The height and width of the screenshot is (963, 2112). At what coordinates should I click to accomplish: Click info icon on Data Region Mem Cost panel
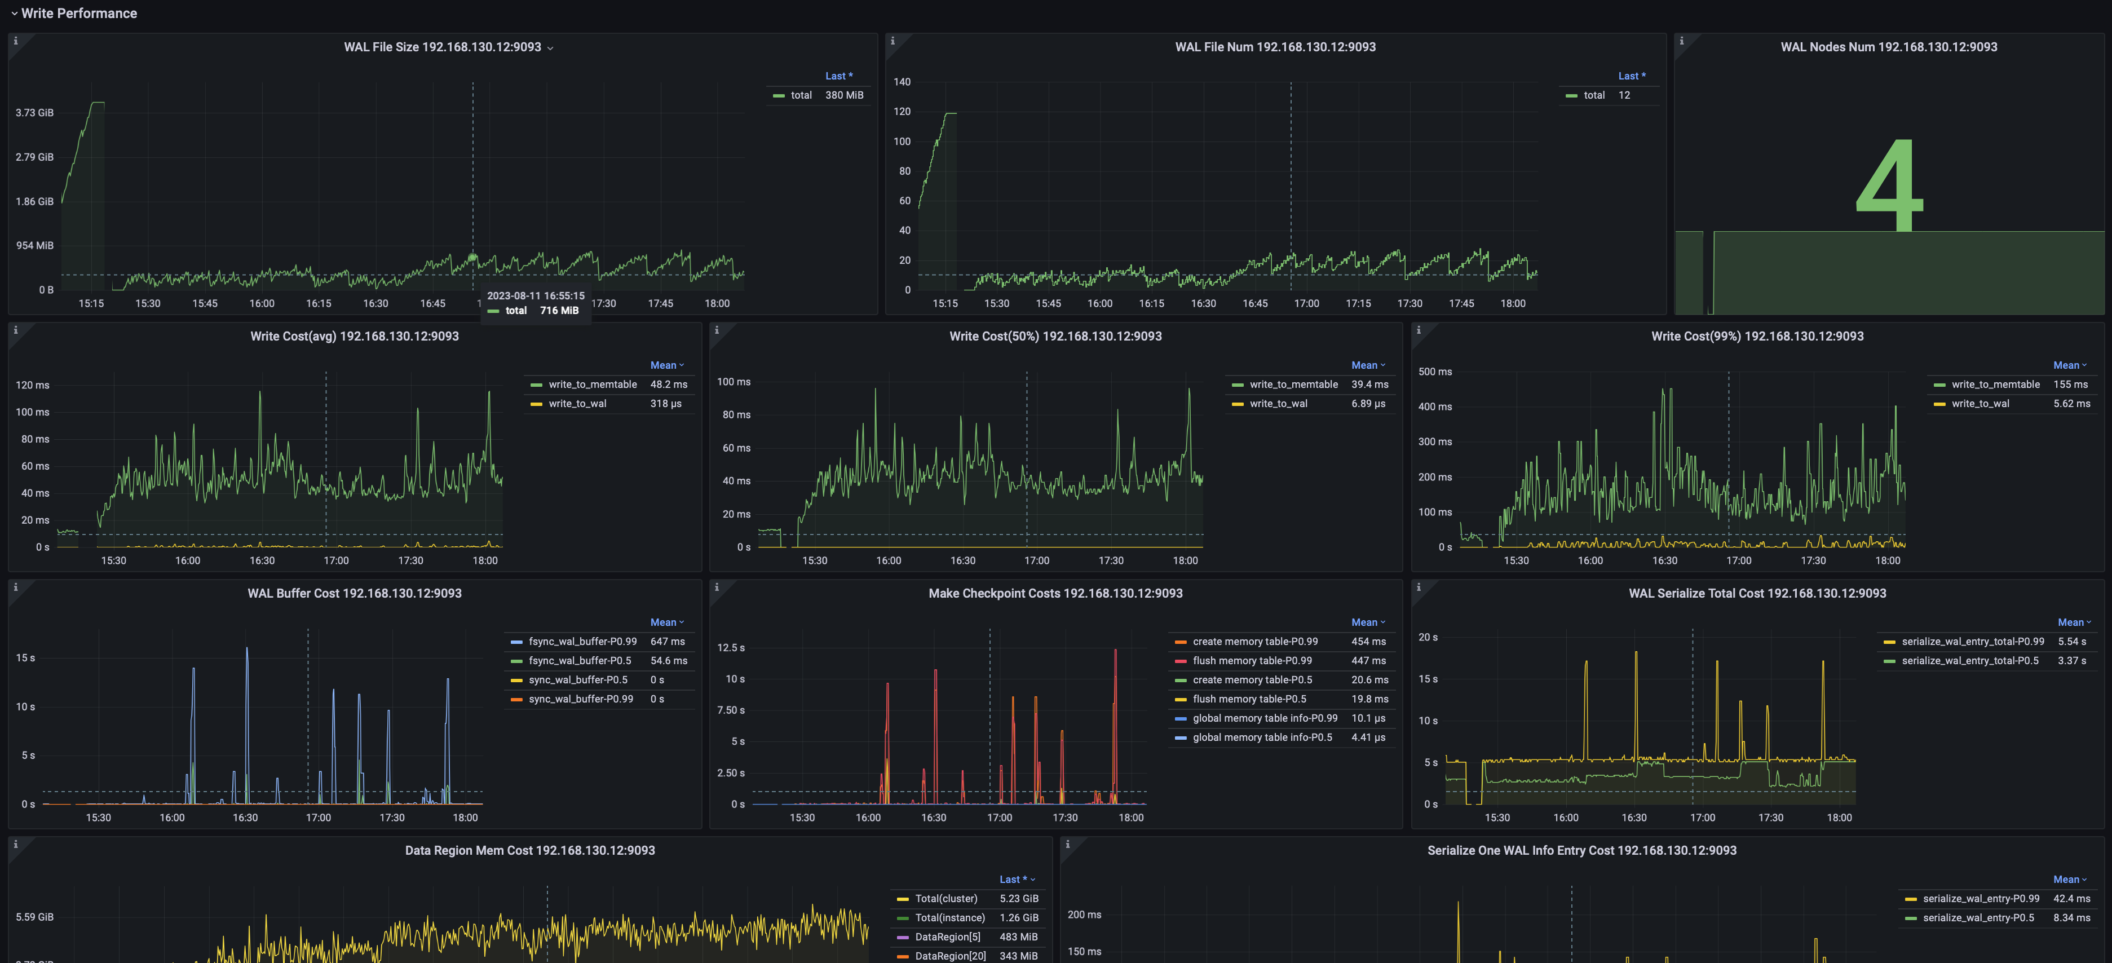tap(16, 845)
